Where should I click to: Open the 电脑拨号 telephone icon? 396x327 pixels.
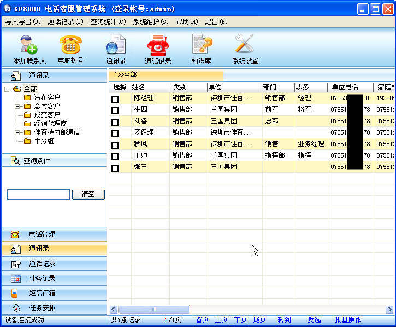coord(70,50)
